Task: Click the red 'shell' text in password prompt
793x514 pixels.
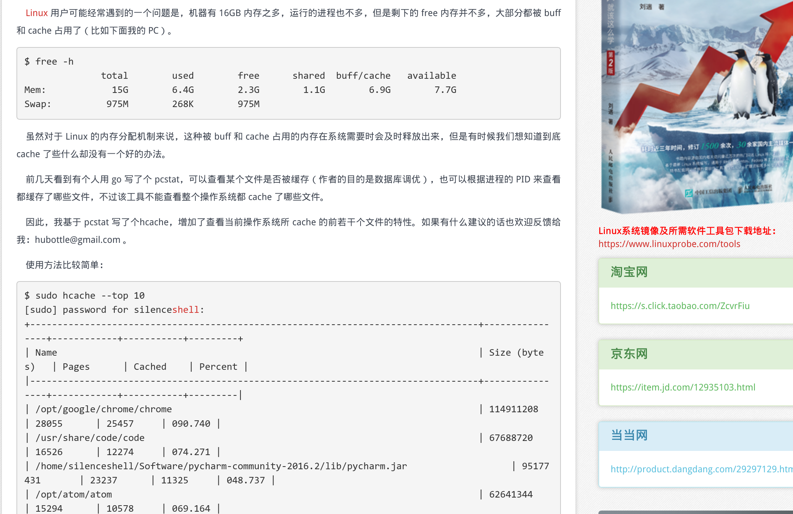Action: [186, 310]
